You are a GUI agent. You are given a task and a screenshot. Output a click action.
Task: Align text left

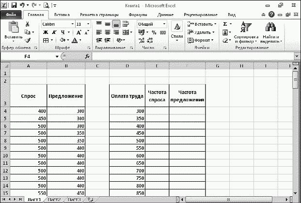[x=99, y=32]
